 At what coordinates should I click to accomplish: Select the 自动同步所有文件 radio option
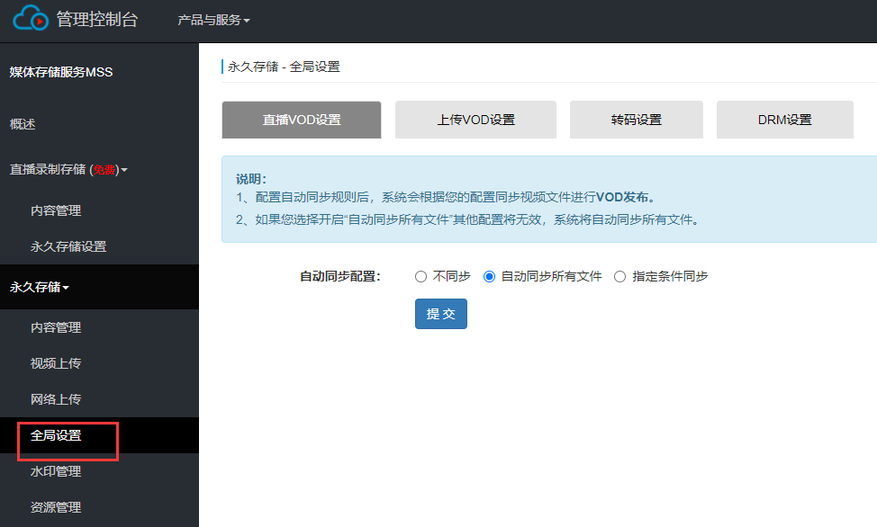[x=490, y=277]
